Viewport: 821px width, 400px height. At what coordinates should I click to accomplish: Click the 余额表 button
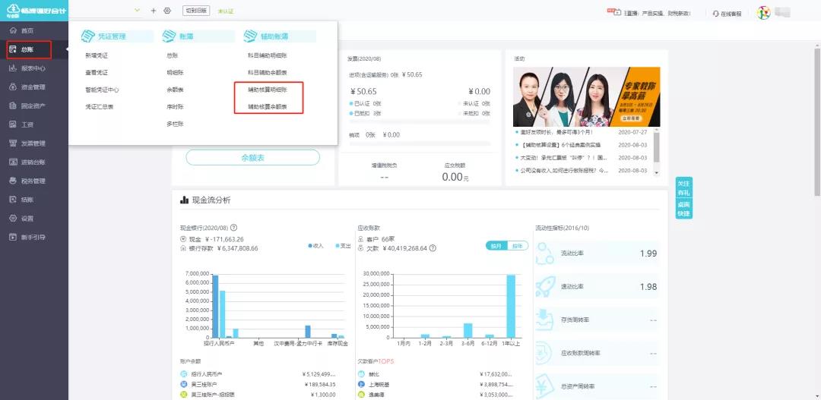(x=252, y=158)
